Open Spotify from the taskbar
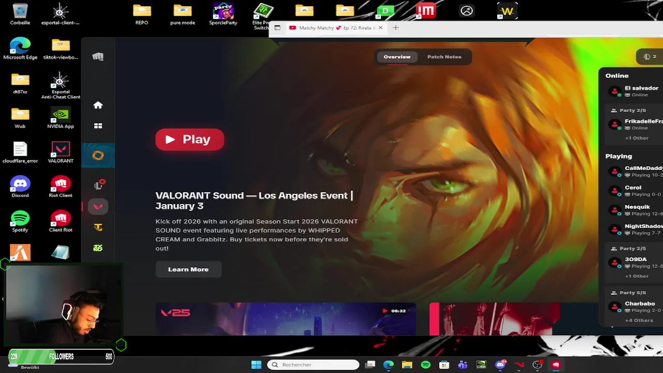 tap(426, 365)
